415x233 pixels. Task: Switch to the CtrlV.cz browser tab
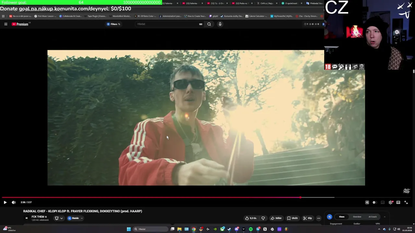pos(267,3)
